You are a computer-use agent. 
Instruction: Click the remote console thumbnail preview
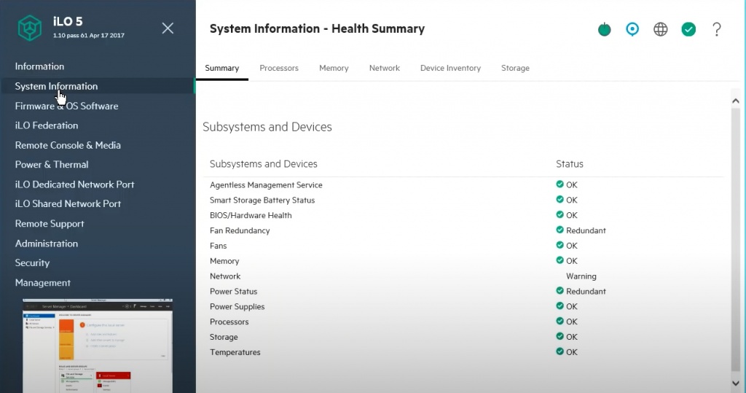pyautogui.click(x=98, y=345)
